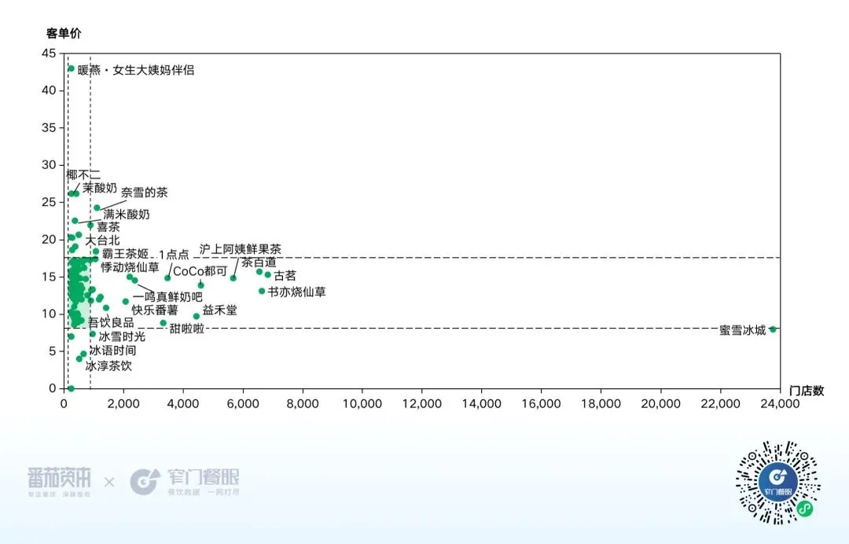This screenshot has height=544, width=849.
Task: Click the 古茗 label
Action: [x=285, y=276]
